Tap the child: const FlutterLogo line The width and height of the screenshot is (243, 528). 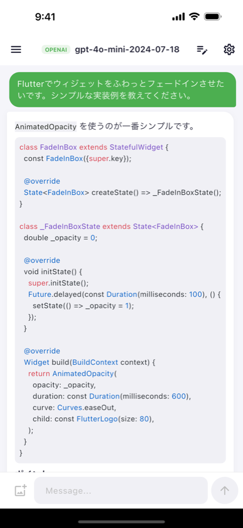click(93, 419)
